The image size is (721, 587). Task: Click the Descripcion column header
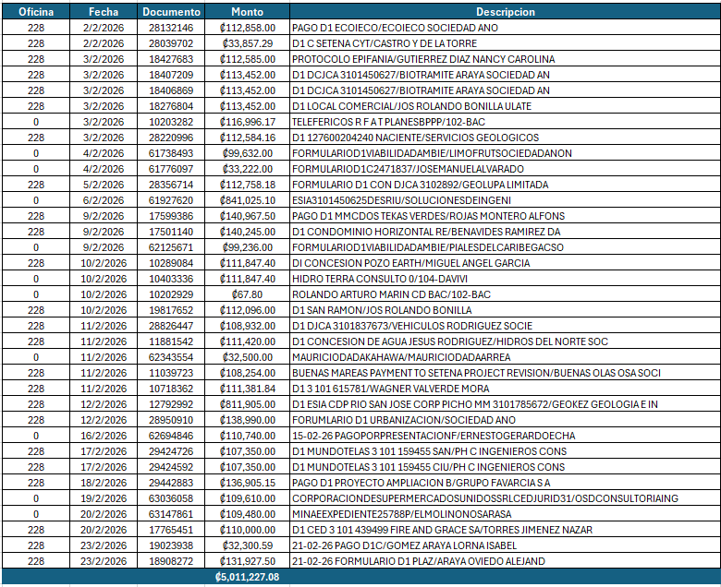pos(505,12)
